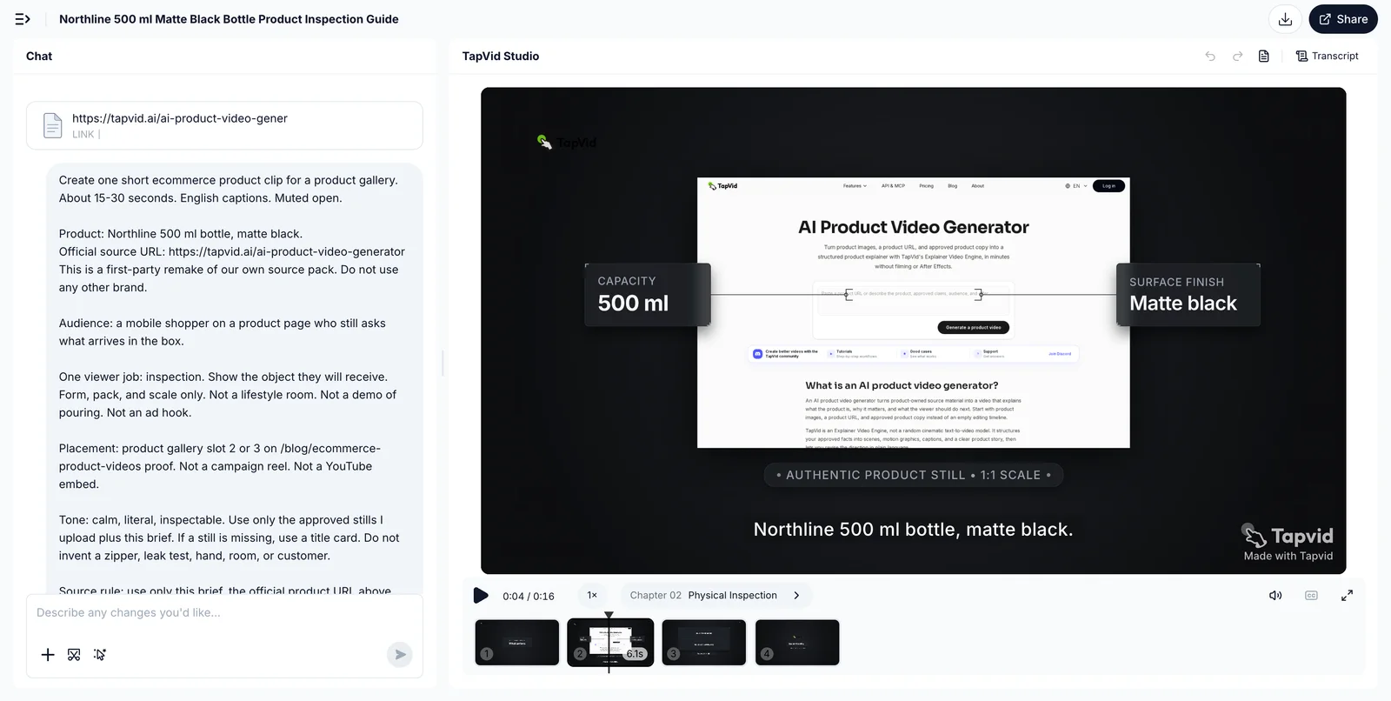Screen dimensions: 1391x701
Task: Select scene 1 thumbnail
Action: (517, 643)
